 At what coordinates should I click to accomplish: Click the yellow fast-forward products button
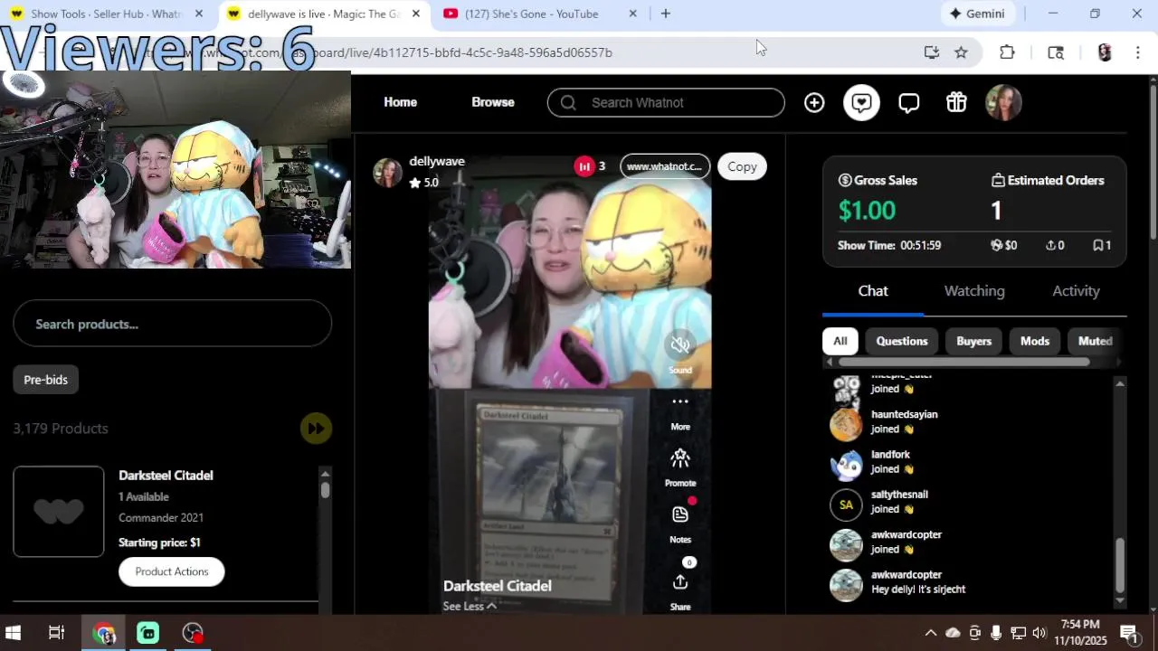[x=316, y=429]
